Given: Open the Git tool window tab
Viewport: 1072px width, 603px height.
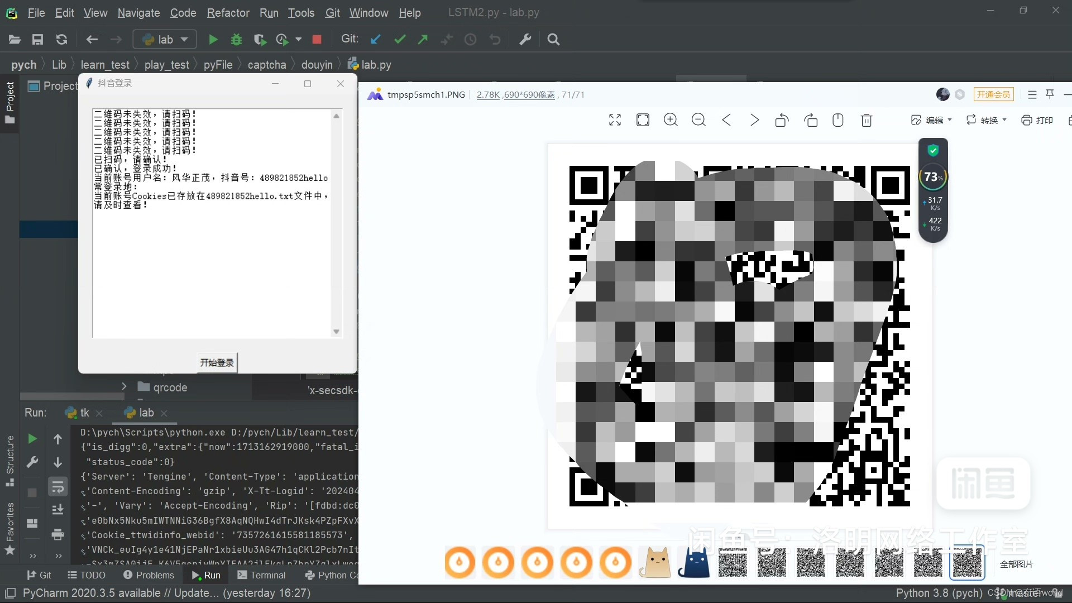Looking at the screenshot, I should [39, 575].
